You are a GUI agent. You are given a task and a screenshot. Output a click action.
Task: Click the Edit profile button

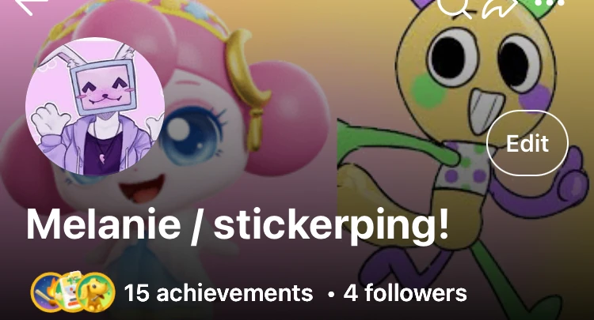pyautogui.click(x=527, y=143)
